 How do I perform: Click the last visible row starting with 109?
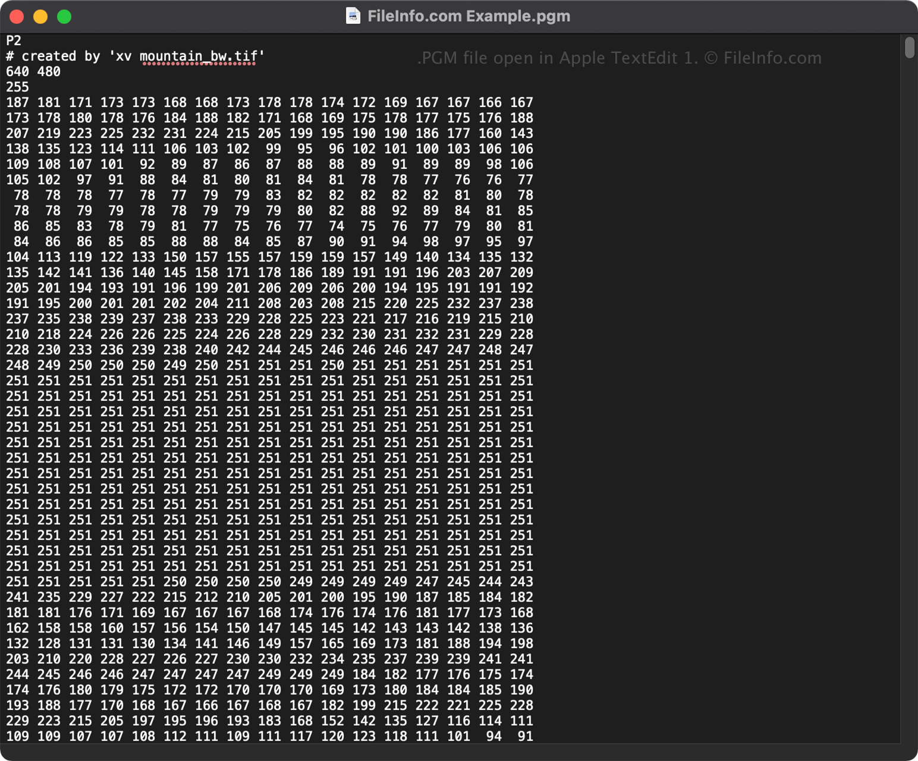17,736
